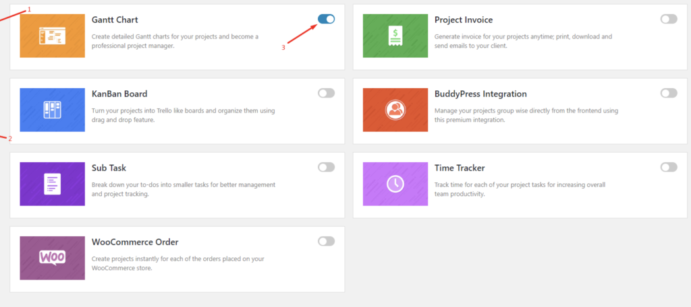
Task: Click the Time Tracker clock icon
Action: click(395, 184)
